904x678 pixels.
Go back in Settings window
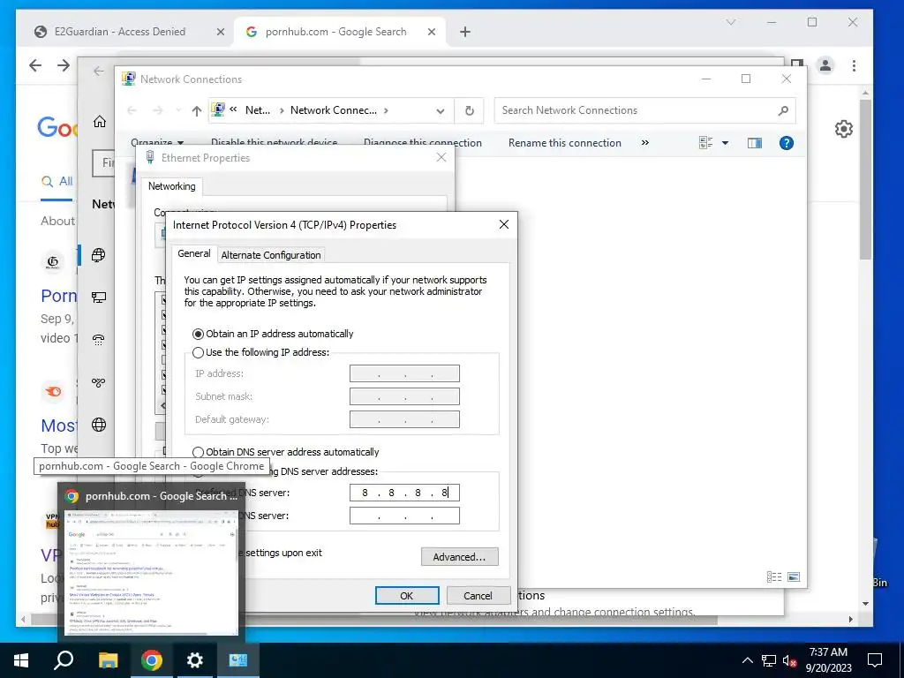[x=99, y=71]
